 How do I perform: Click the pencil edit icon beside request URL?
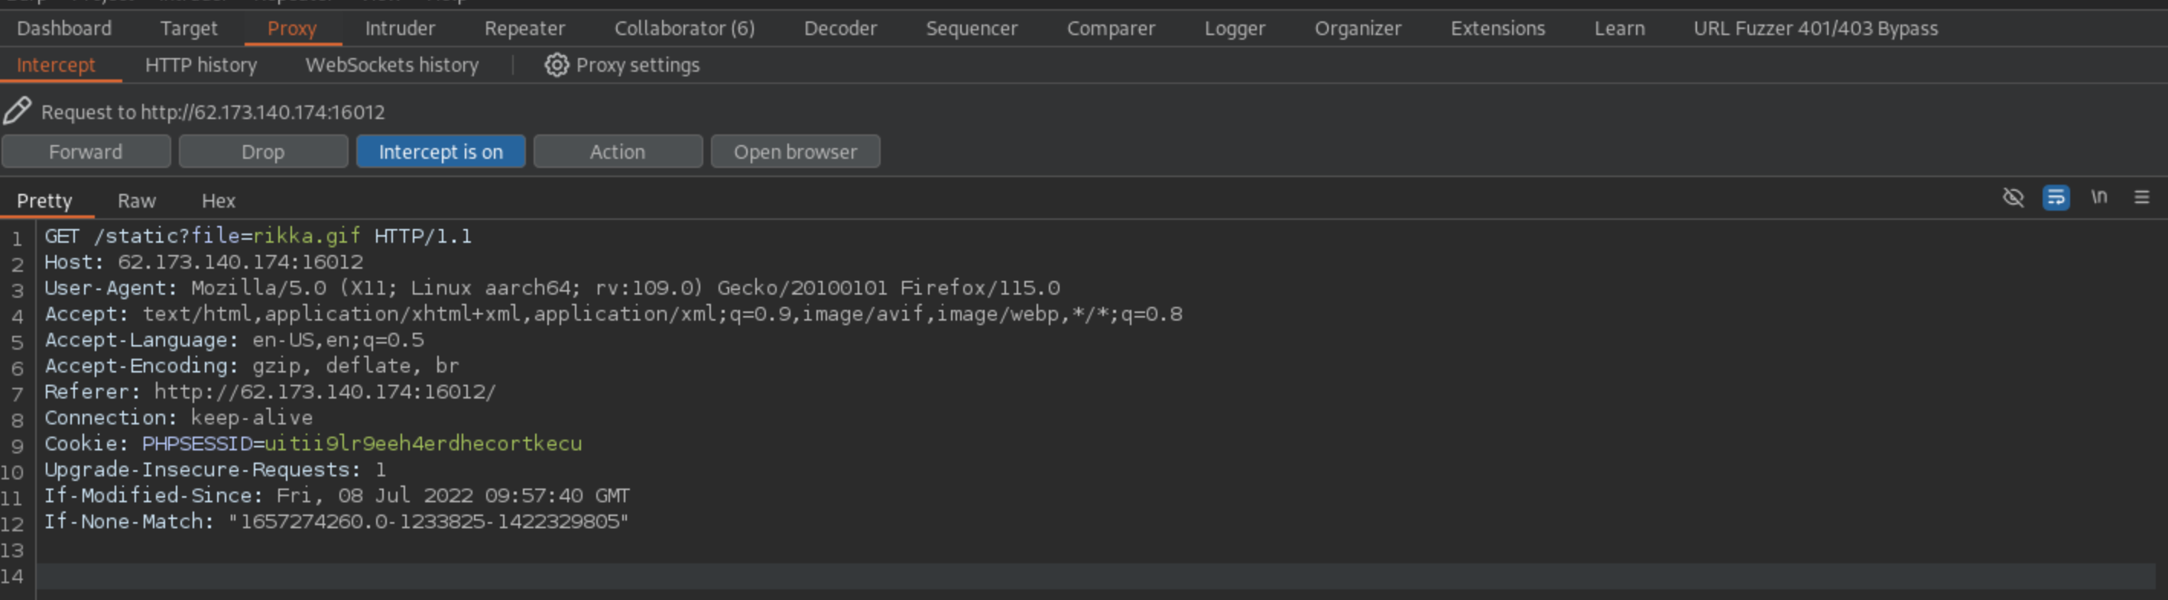17,111
